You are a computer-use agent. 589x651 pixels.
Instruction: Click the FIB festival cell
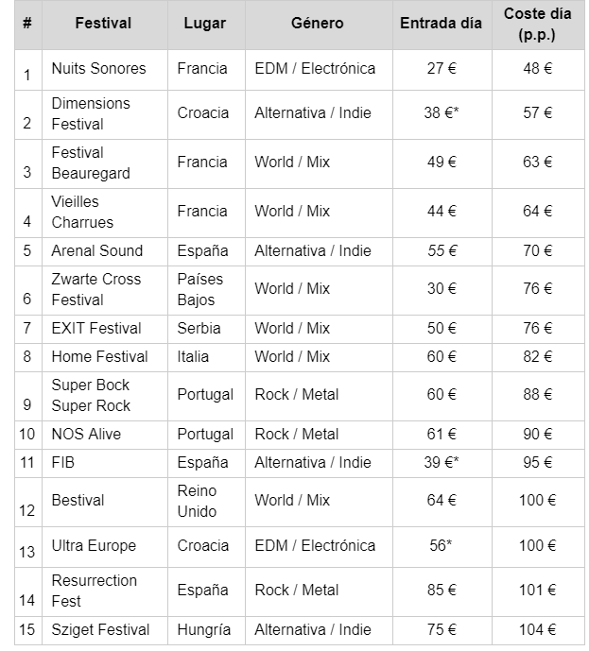point(63,463)
